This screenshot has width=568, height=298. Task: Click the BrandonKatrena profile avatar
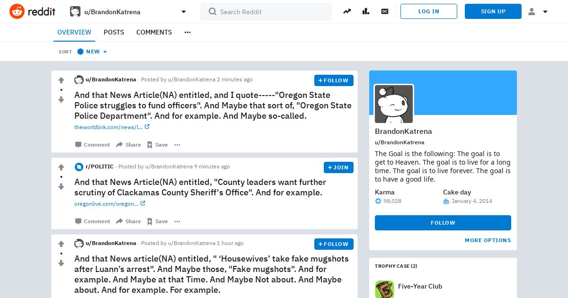coord(394,104)
